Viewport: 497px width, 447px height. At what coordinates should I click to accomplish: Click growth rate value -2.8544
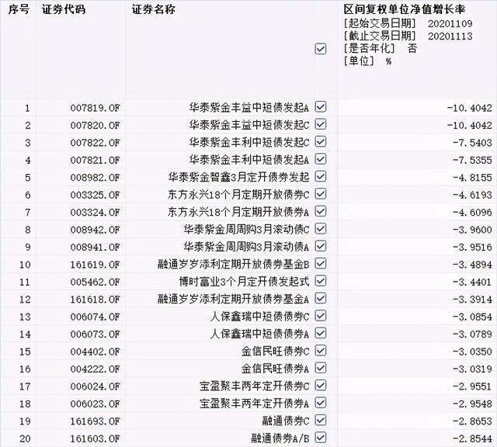pos(472,439)
